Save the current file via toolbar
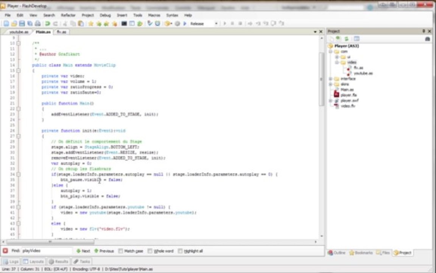 pyautogui.click(x=22, y=24)
